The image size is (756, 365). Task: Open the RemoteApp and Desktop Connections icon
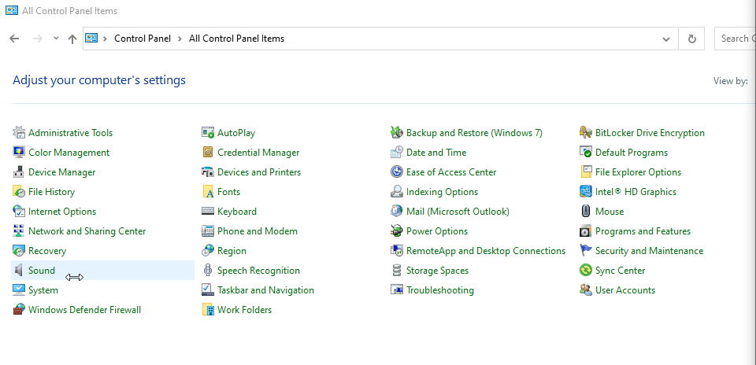click(397, 251)
